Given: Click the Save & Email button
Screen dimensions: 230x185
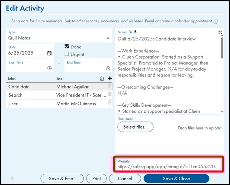Looking at the screenshot, I should (x=62, y=178).
